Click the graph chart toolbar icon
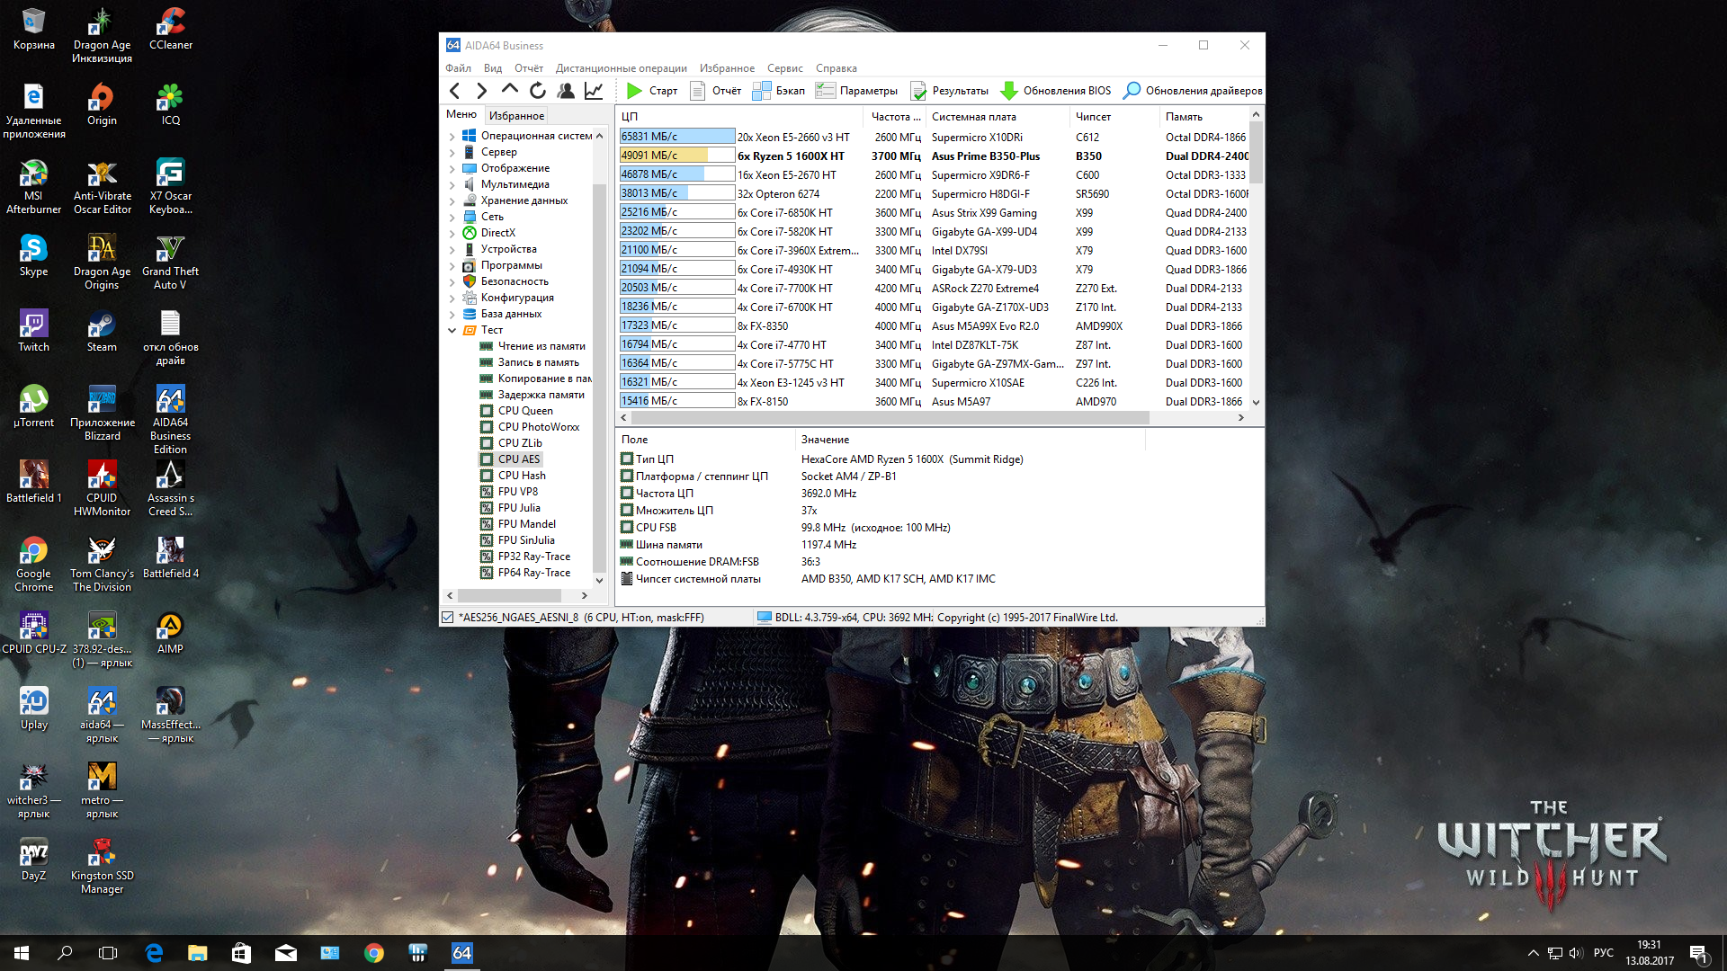 (x=594, y=91)
